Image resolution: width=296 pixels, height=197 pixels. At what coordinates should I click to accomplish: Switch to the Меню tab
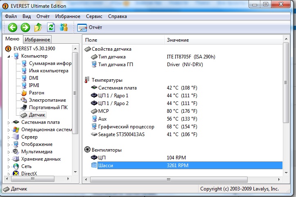[x=12, y=39]
